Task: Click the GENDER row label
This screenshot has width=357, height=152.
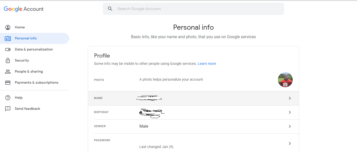Action: [x=100, y=126]
